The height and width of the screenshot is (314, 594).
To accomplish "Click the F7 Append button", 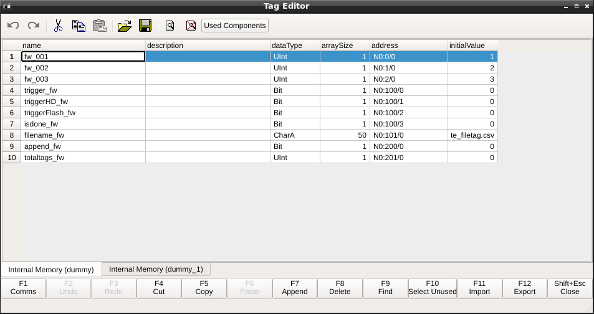I will click(x=295, y=288).
